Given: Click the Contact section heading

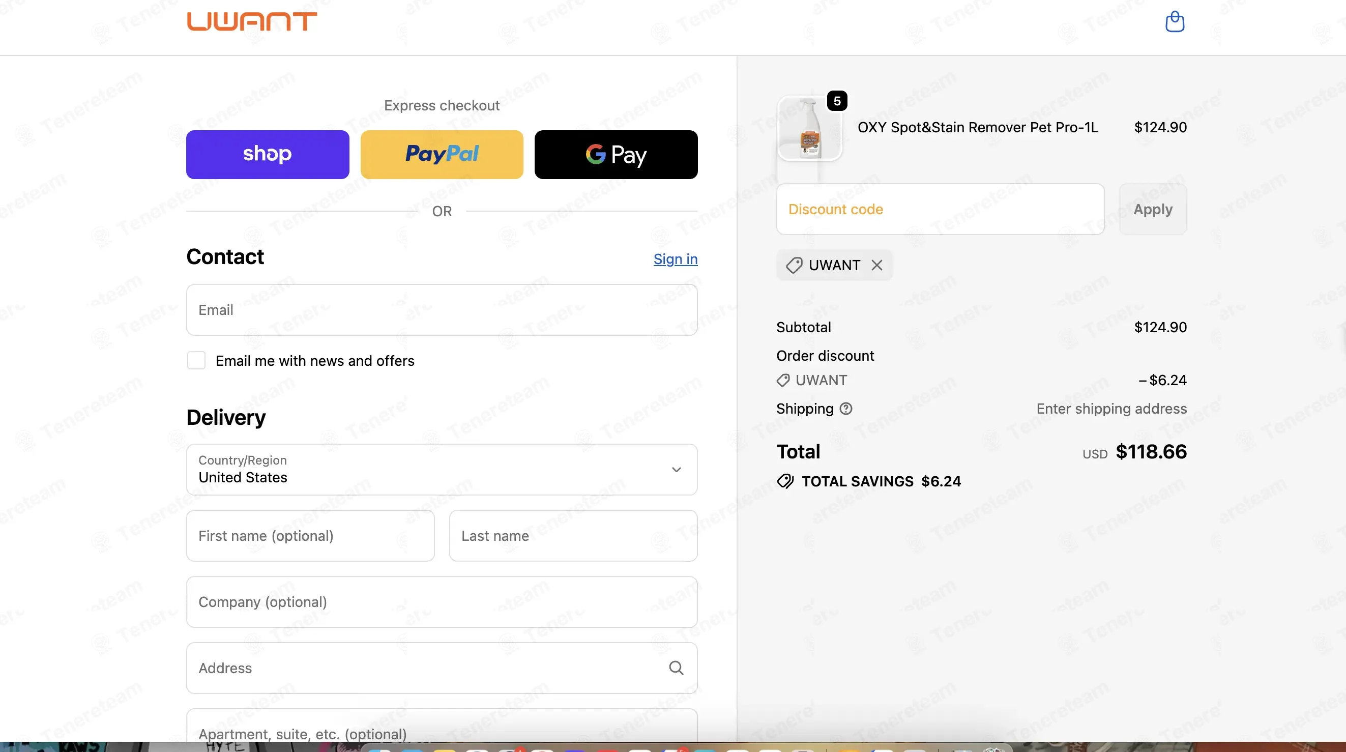Looking at the screenshot, I should tap(225, 257).
